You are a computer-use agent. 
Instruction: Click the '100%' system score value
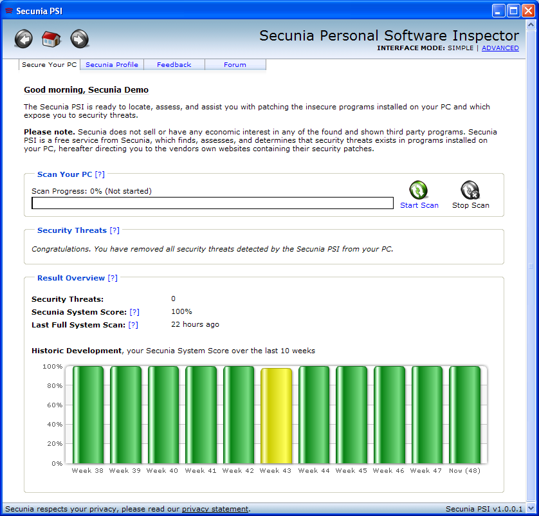click(x=181, y=311)
